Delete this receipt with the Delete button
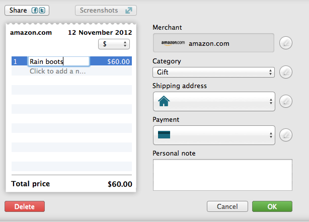The image size is (309, 222). pyautogui.click(x=25, y=206)
